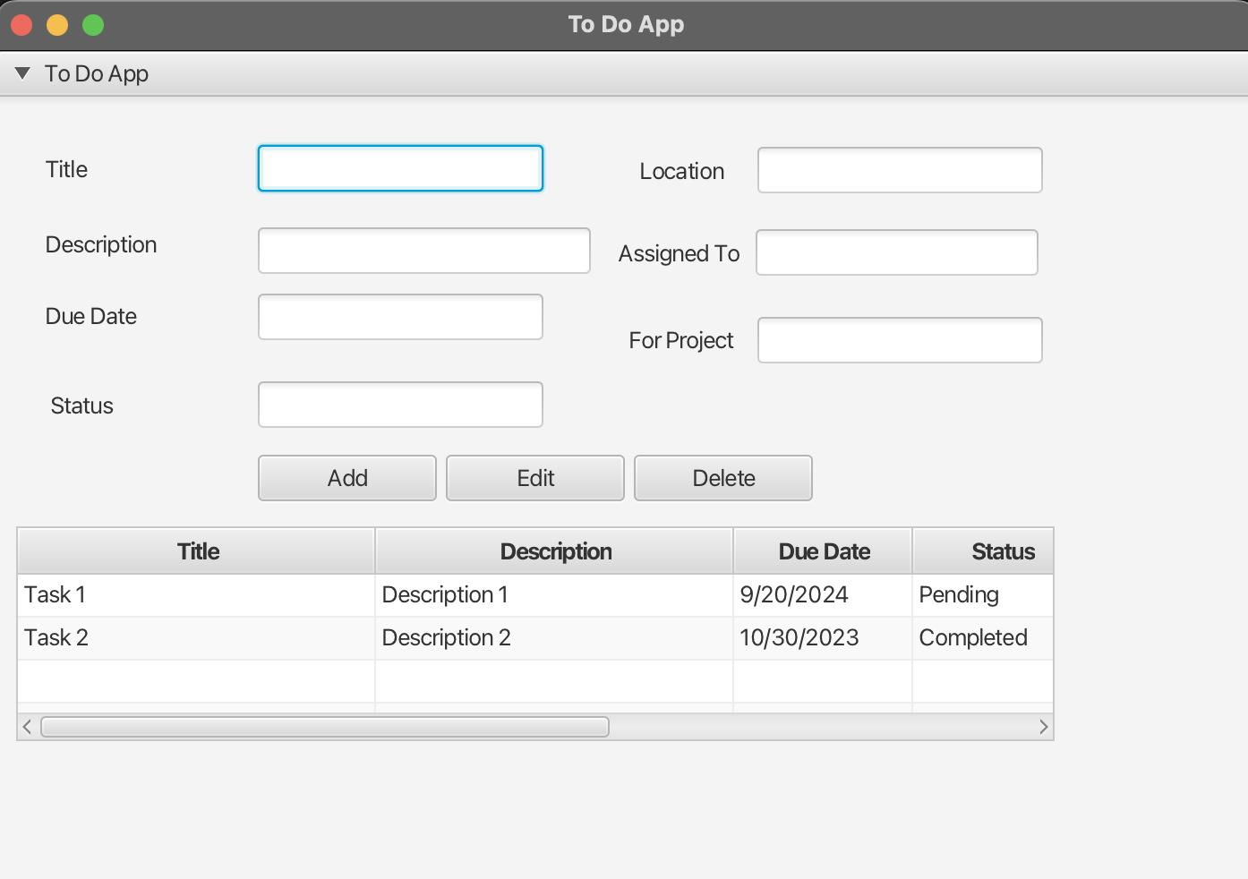The width and height of the screenshot is (1248, 879).
Task: Select the Status text field
Action: pos(400,405)
